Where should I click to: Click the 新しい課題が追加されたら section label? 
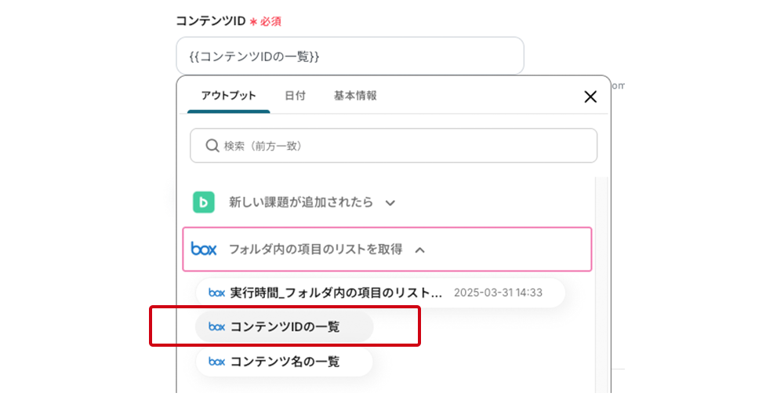point(301,202)
